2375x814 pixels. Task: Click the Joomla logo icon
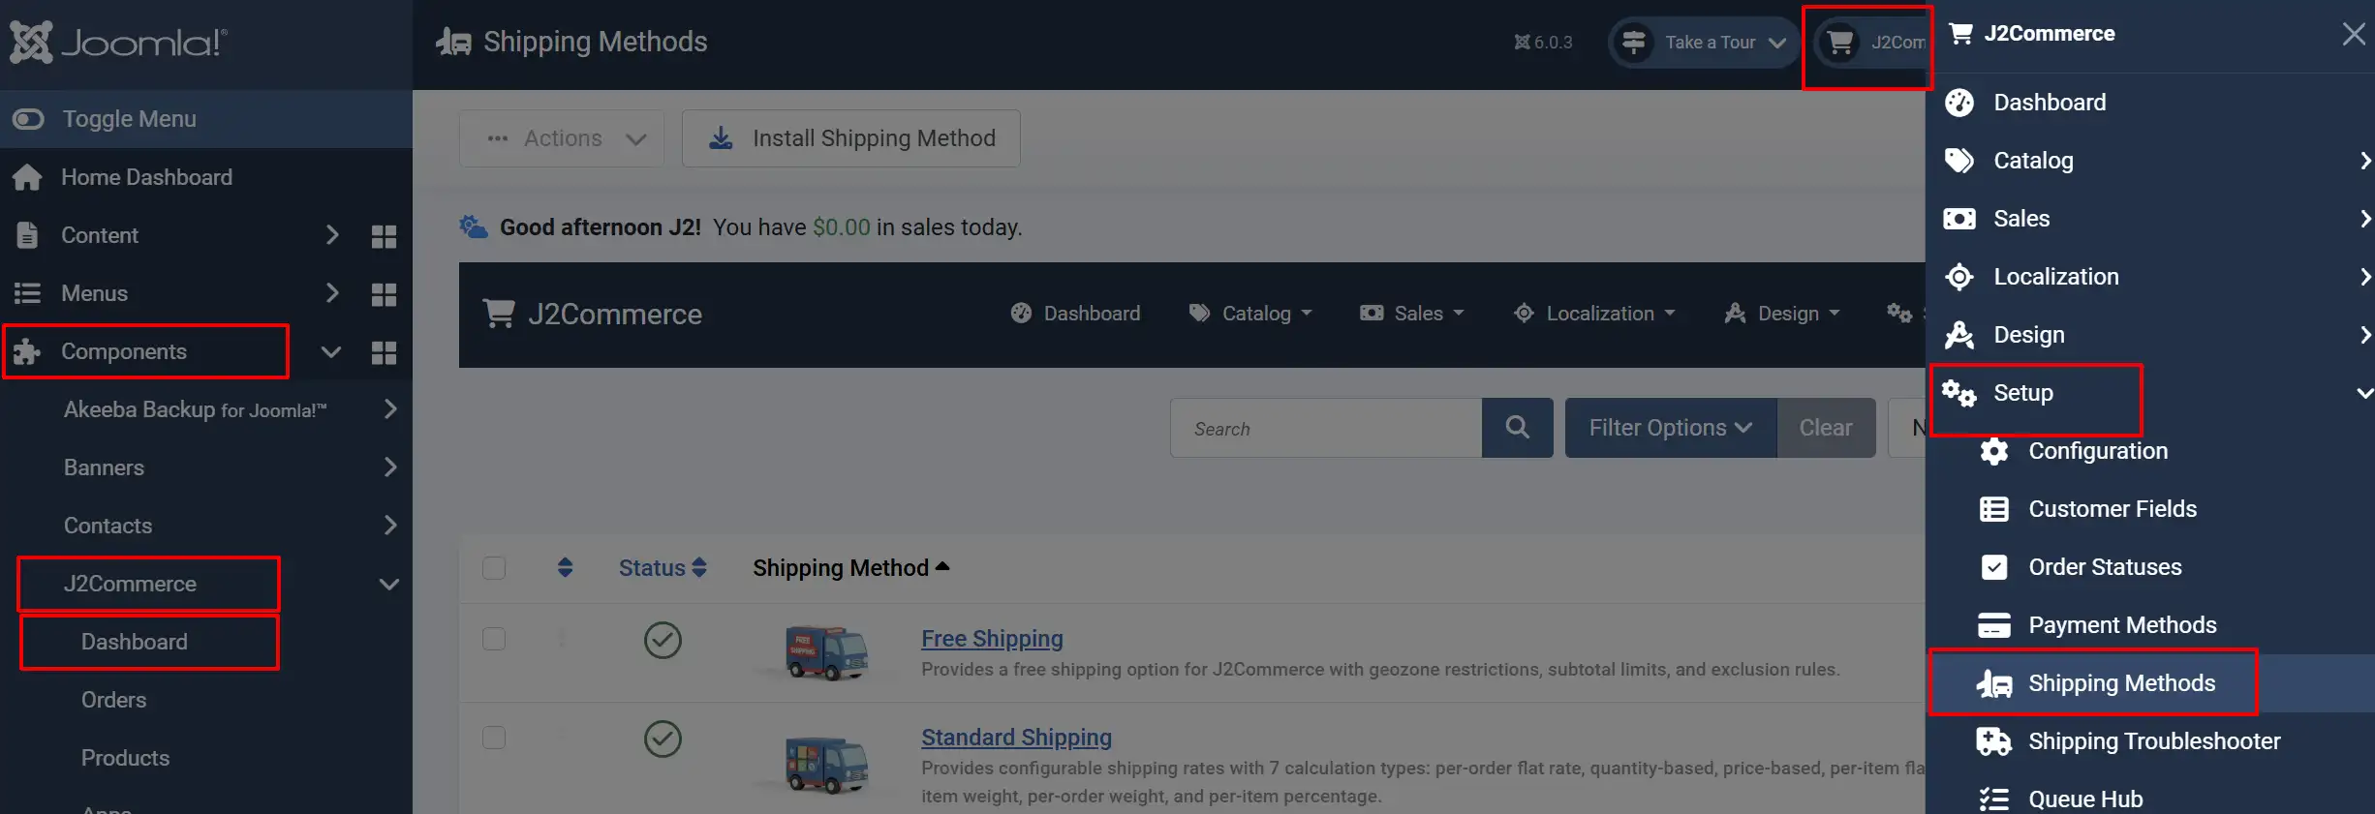coord(31,42)
